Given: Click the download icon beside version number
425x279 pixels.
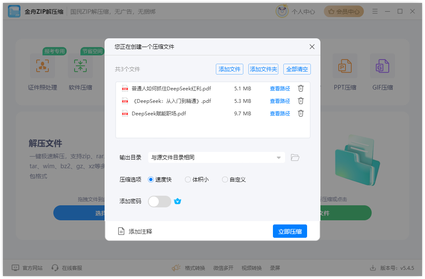Looking at the screenshot, I should pyautogui.click(x=373, y=268).
